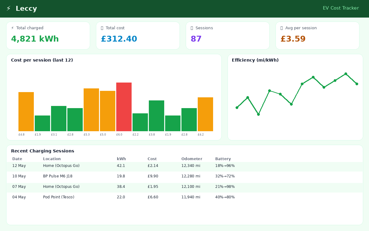Click the 12,340 mi odometer reading

click(x=191, y=166)
